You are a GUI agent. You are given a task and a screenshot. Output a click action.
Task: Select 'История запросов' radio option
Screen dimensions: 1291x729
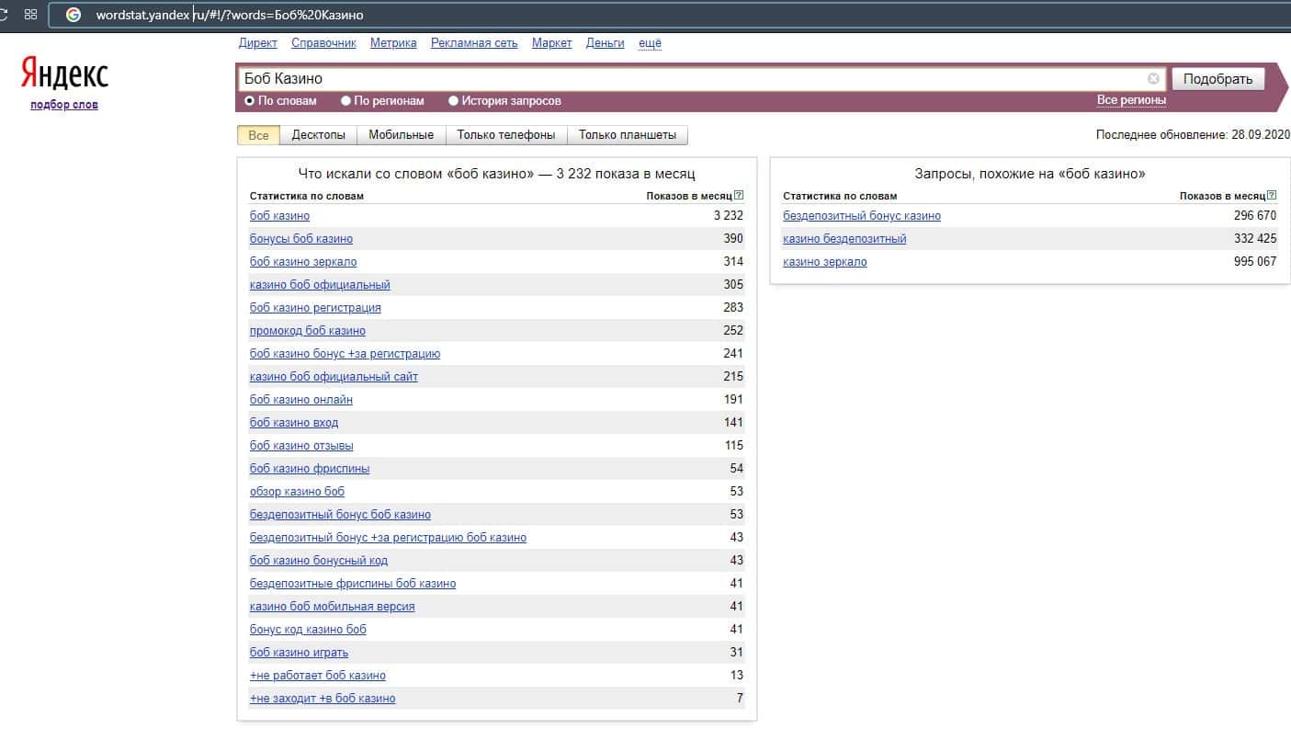click(x=453, y=101)
